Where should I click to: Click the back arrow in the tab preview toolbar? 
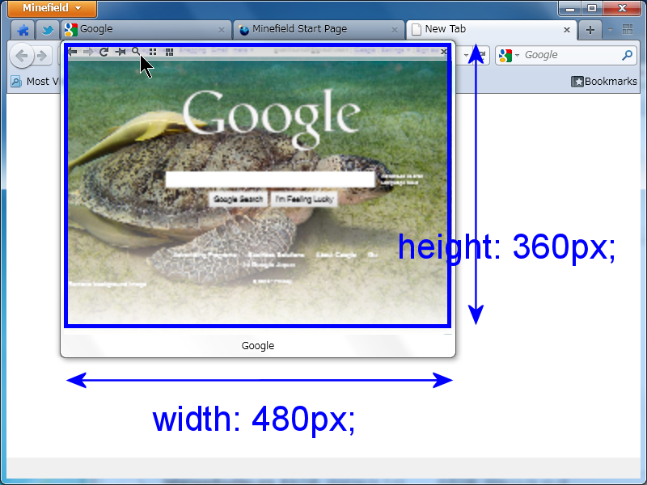coord(73,52)
